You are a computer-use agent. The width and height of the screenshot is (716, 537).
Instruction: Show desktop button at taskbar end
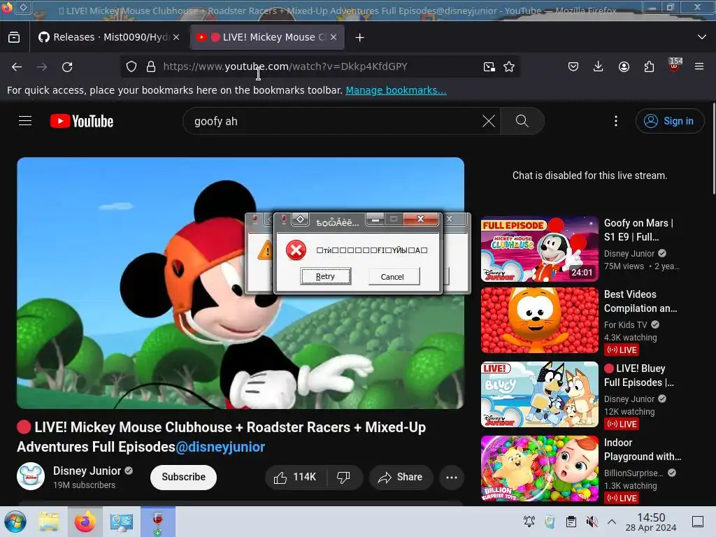tap(698, 522)
